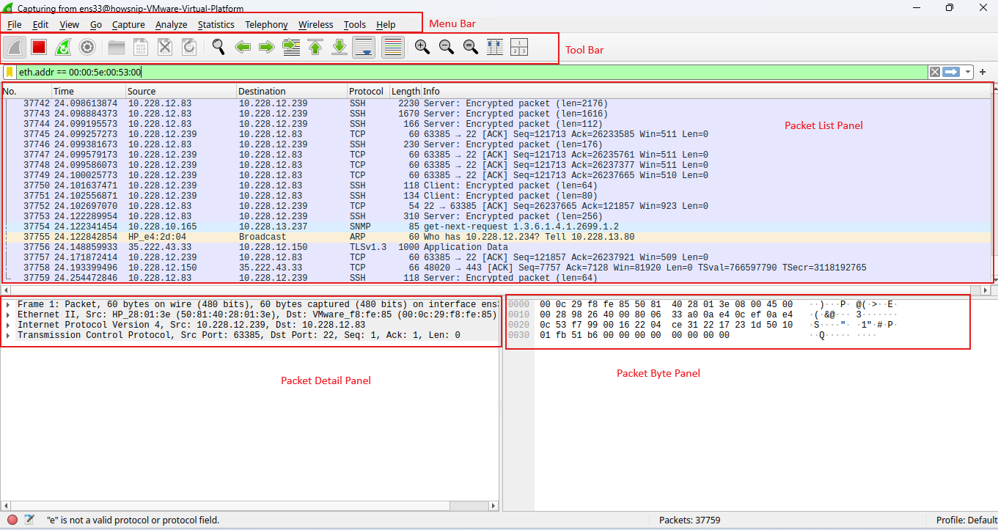Image resolution: width=998 pixels, height=530 pixels.
Task: Expand Transmission Control Protocol row
Action: [x=8, y=335]
